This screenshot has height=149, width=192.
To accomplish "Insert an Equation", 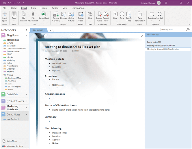I will tap(152, 17).
